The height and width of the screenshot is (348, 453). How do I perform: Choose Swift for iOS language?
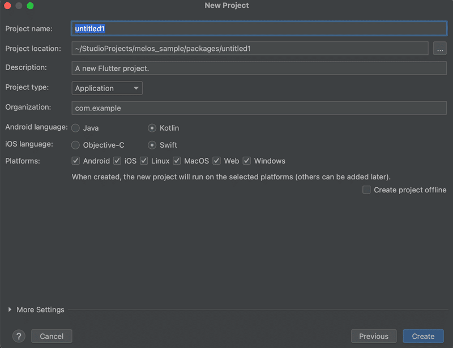click(x=152, y=145)
